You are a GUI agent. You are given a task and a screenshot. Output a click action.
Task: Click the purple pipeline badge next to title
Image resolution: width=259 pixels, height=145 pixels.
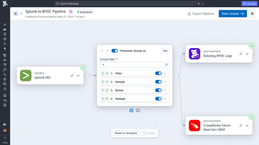(71, 12)
